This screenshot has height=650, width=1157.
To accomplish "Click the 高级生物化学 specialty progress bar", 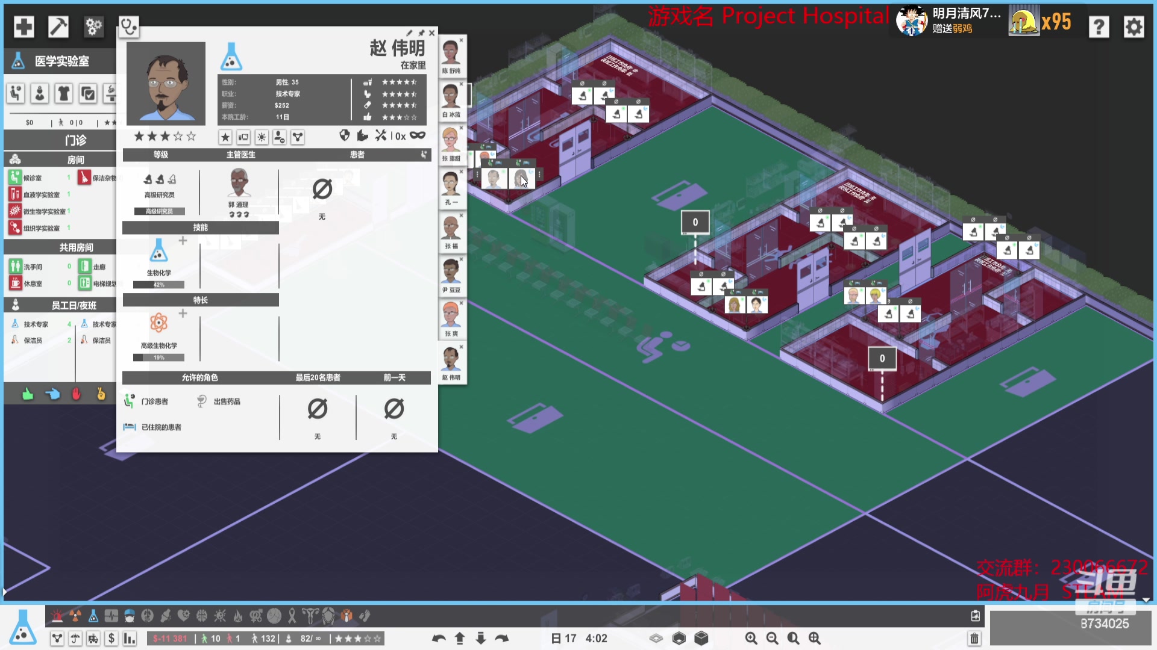I will tap(159, 357).
